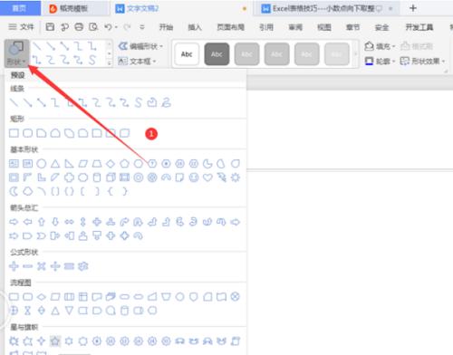Switch to the 引用 ribbon tab
453x355 pixels.
coord(266,27)
